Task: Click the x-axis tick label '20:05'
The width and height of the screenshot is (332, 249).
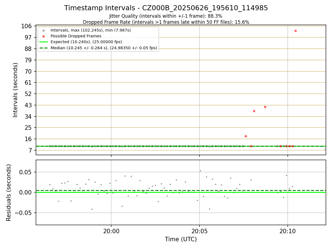Action: [199, 231]
